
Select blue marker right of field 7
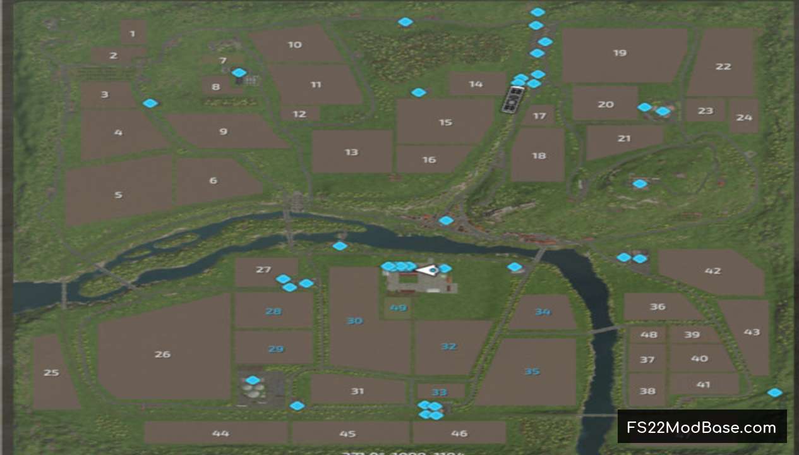[x=239, y=73]
